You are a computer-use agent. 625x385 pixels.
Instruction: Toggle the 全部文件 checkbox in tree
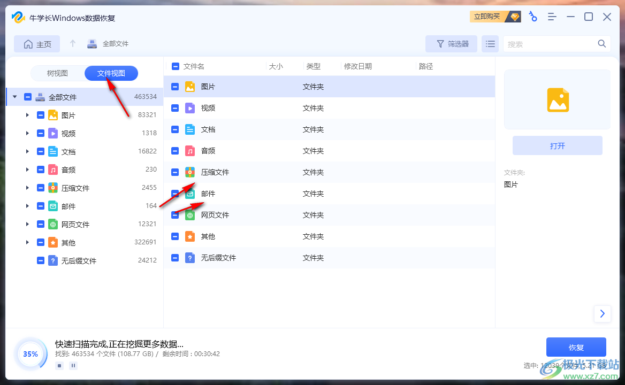click(28, 97)
